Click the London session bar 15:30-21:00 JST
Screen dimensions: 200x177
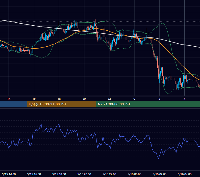point(61,104)
